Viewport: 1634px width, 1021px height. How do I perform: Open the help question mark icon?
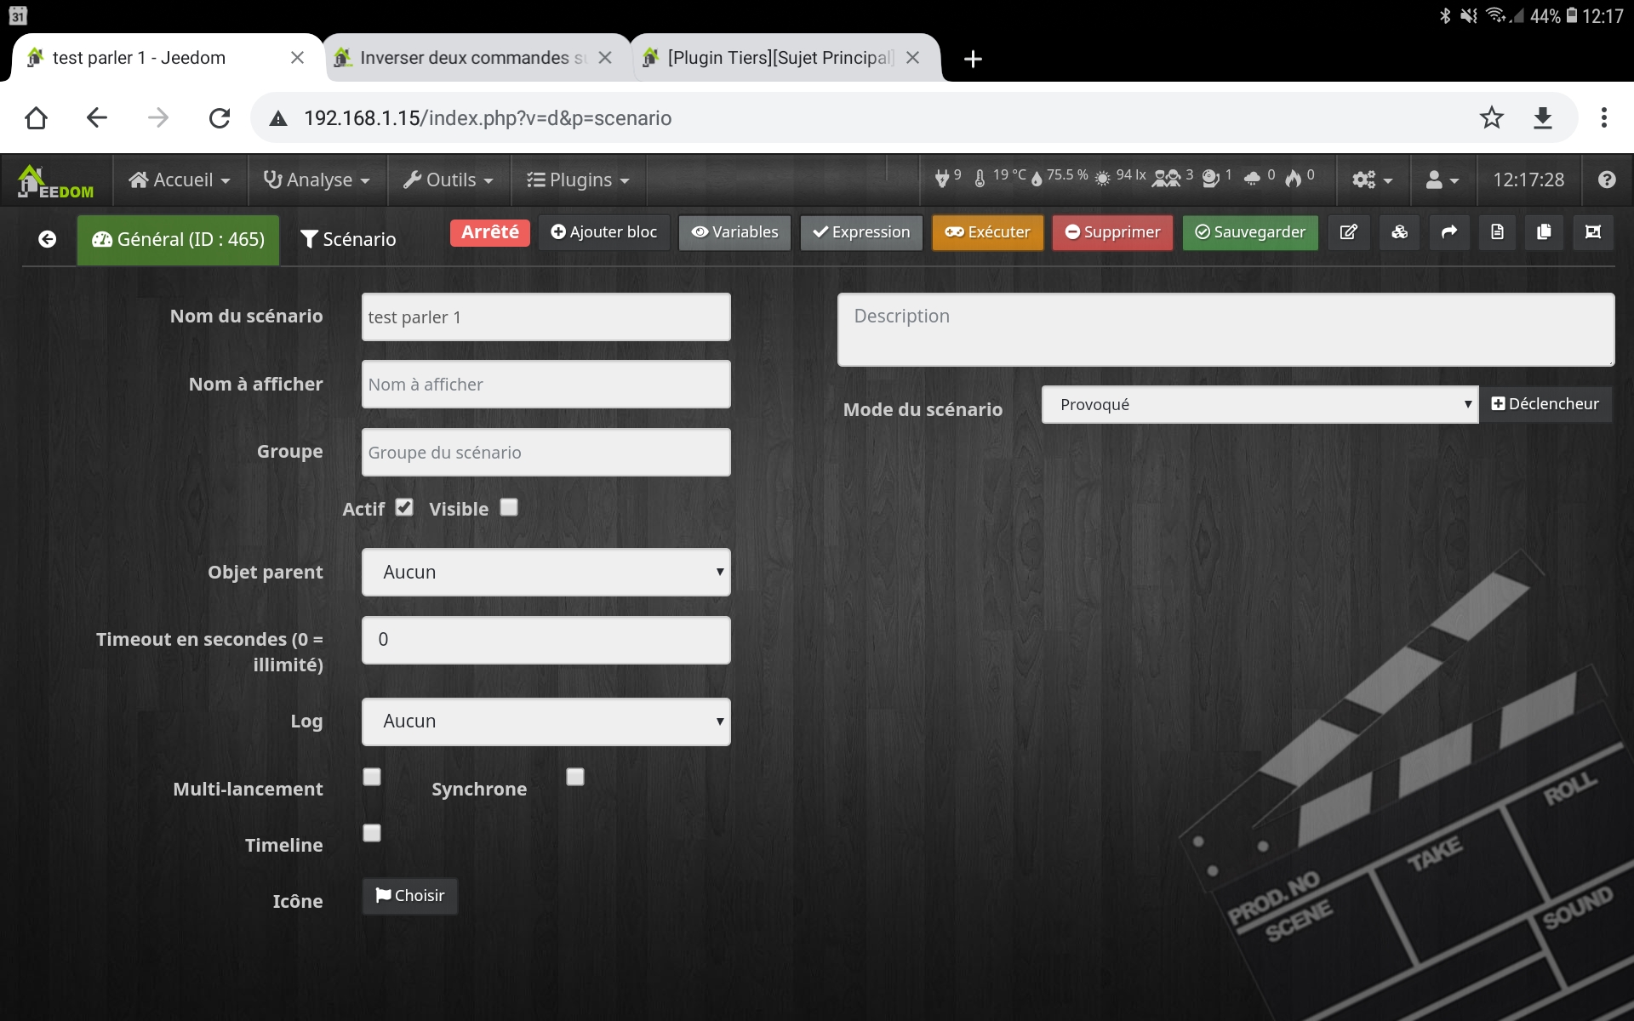(x=1607, y=180)
